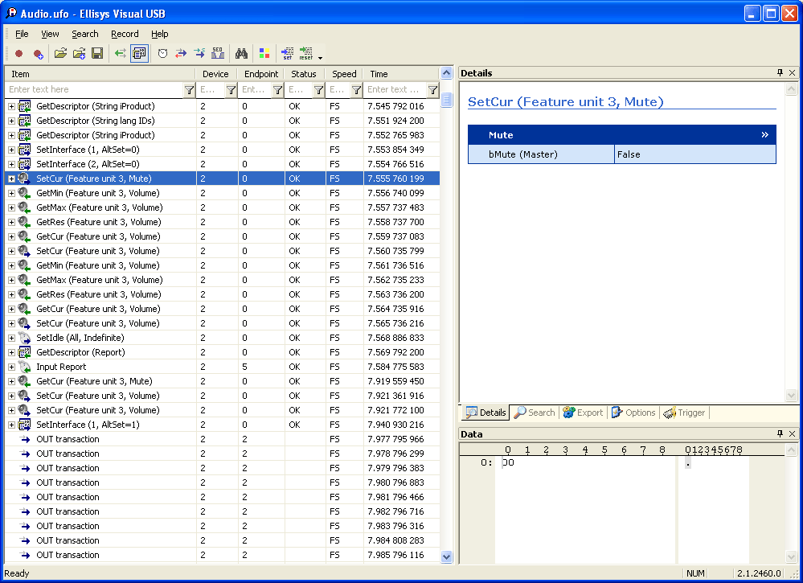Viewport: 803px width, 583px height.
Task: Click the alarm clock icon in toolbar
Action: [x=162, y=54]
